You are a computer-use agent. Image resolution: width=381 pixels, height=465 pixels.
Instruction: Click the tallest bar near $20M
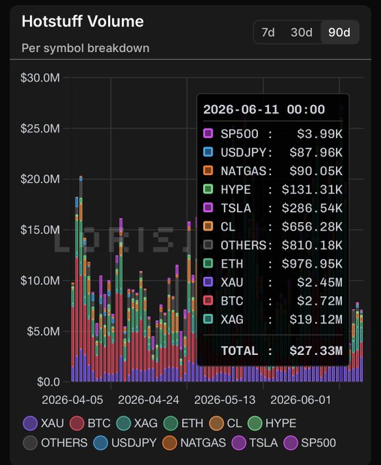click(x=81, y=279)
